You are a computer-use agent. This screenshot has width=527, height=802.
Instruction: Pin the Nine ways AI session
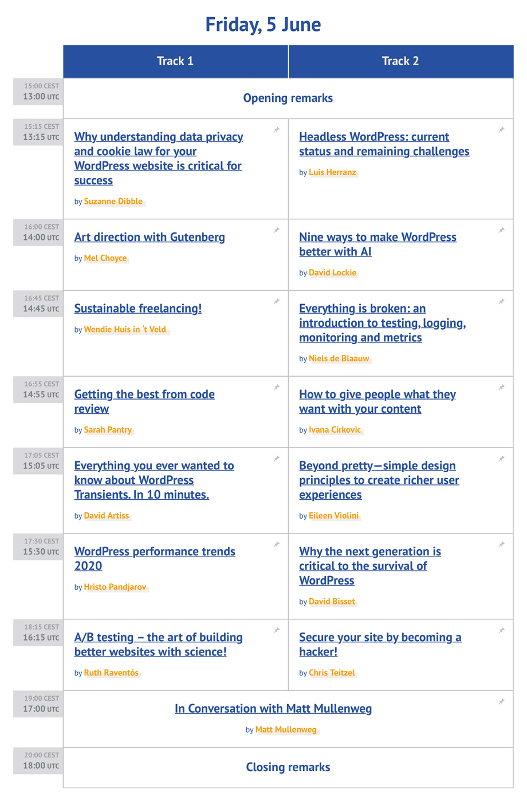[501, 230]
